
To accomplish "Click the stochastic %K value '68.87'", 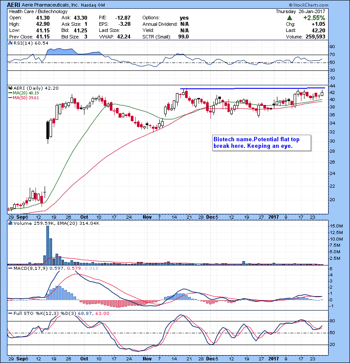I will pyautogui.click(x=85, y=313).
